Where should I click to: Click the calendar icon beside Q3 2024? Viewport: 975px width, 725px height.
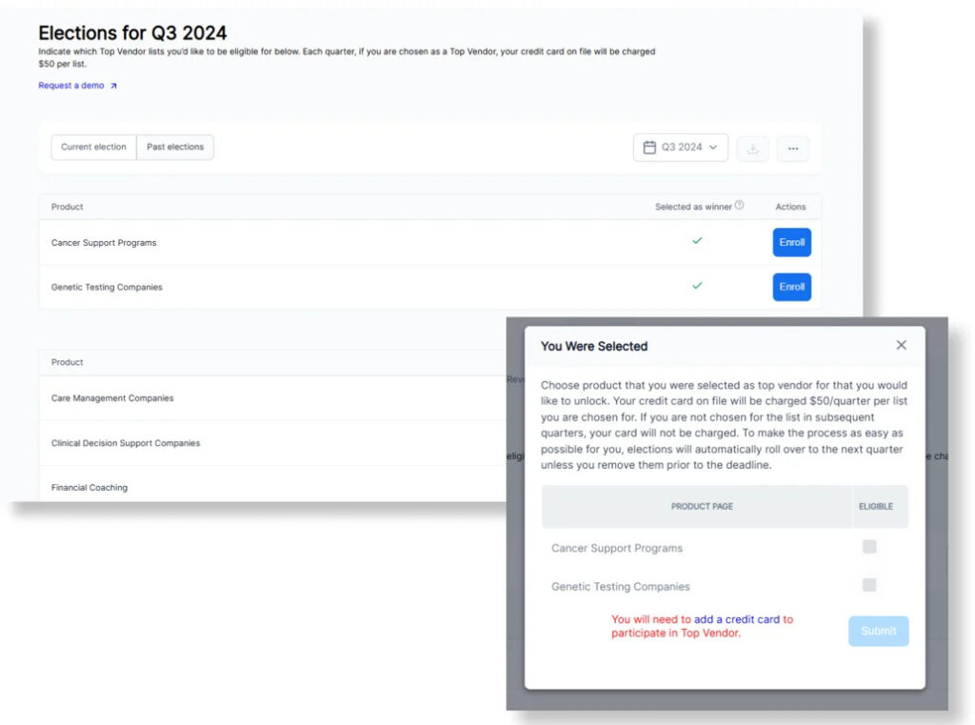pos(649,148)
